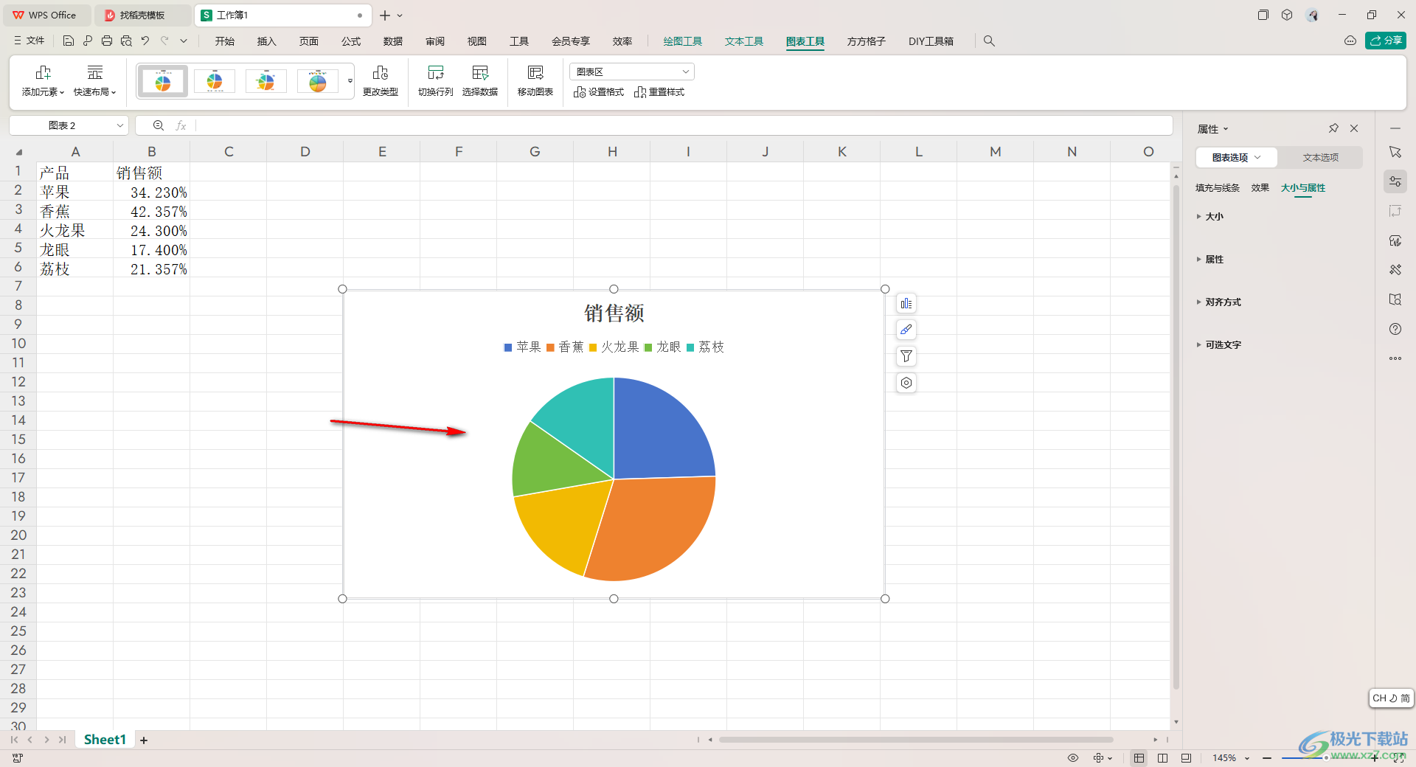Click the print icon in quick toolbar
This screenshot has height=767, width=1416.
click(x=107, y=41)
